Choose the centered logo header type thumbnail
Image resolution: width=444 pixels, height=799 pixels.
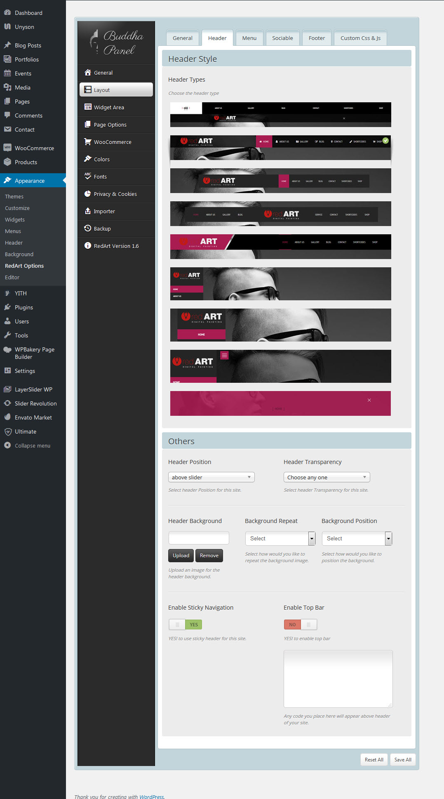click(x=281, y=214)
